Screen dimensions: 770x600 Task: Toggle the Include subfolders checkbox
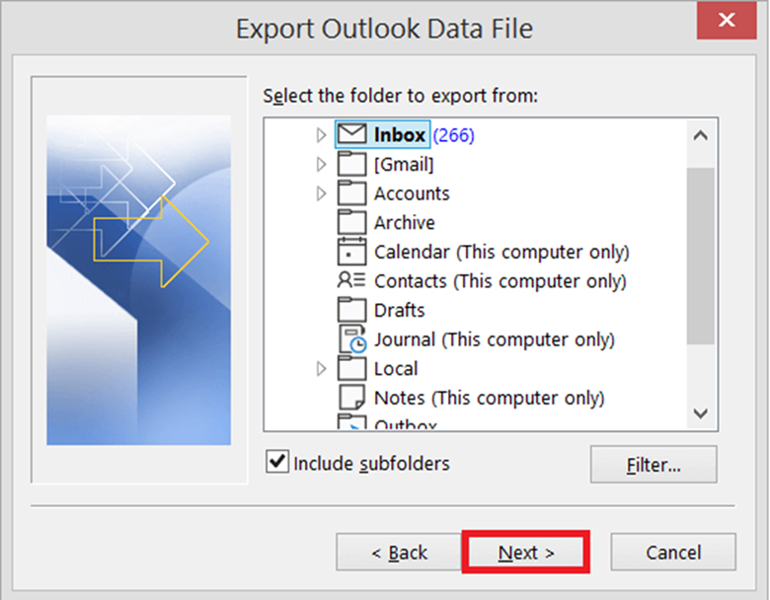pyautogui.click(x=277, y=462)
